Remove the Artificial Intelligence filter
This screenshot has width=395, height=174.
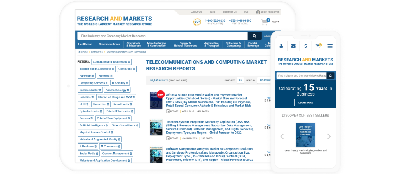[107, 125]
